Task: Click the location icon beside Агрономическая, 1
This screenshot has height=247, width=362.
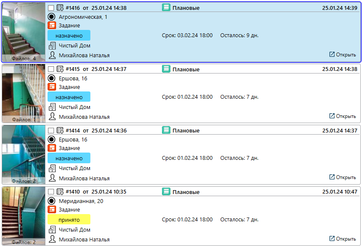Action: click(x=51, y=17)
